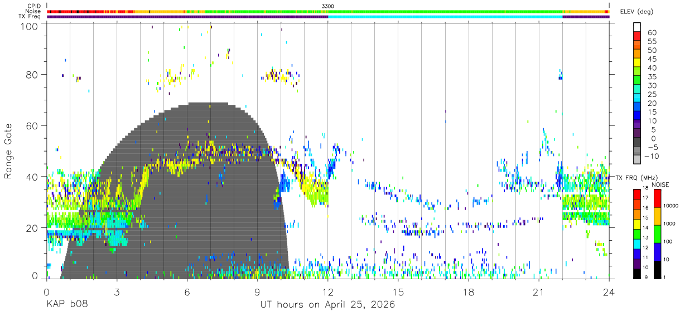The height and width of the screenshot is (316, 685).
Task: Click the 12 tick on UT hours axis
Action: (328, 293)
